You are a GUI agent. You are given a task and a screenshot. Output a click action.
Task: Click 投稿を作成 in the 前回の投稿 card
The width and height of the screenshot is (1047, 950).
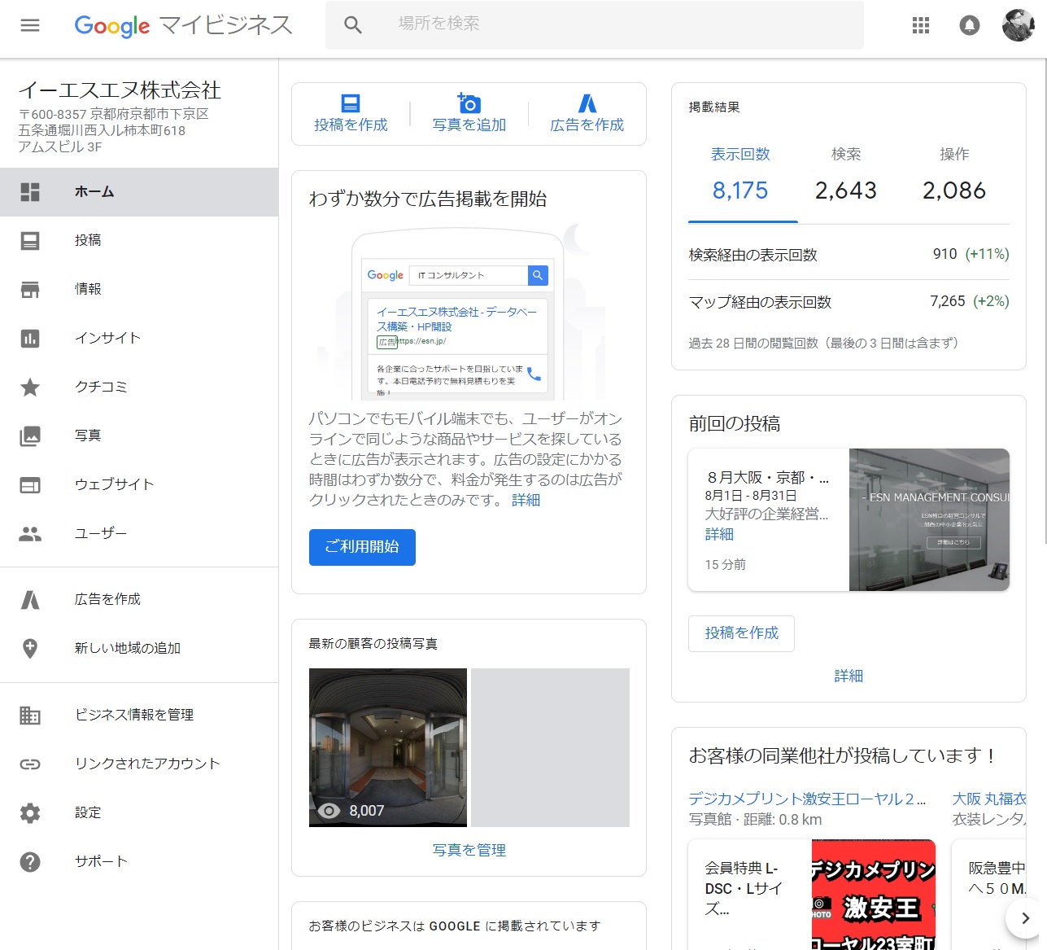point(741,633)
